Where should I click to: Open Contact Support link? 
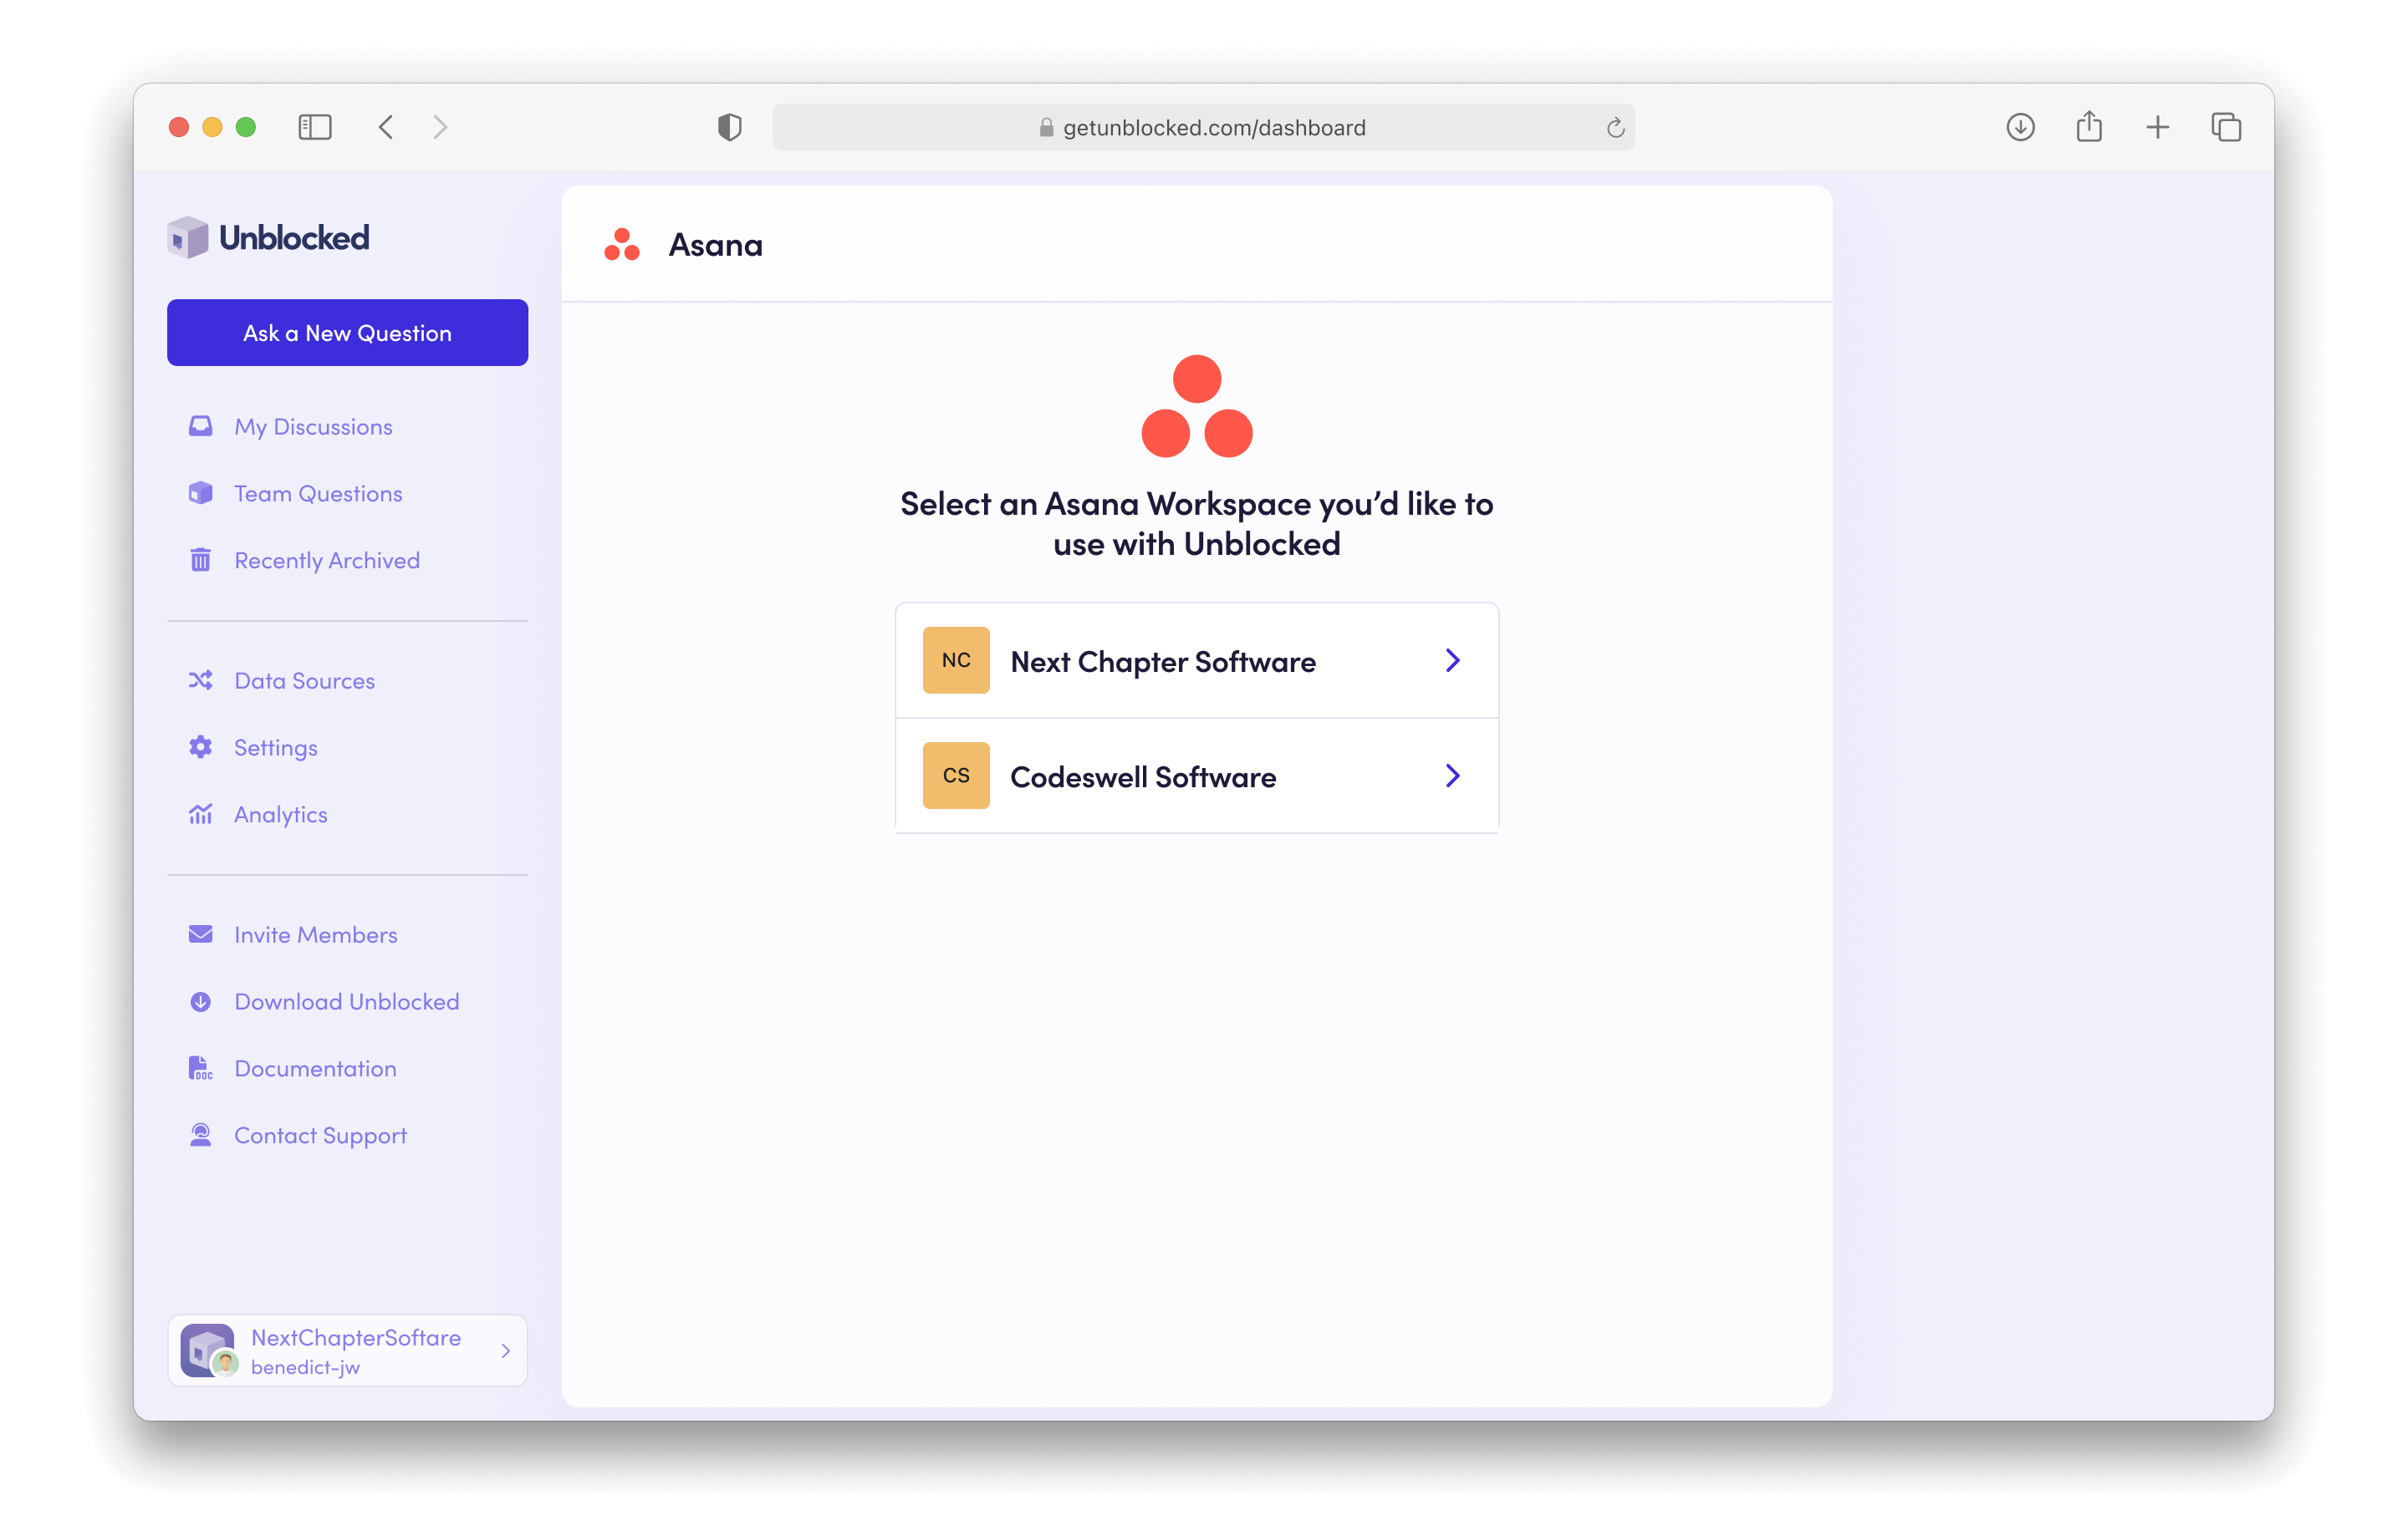point(320,1135)
